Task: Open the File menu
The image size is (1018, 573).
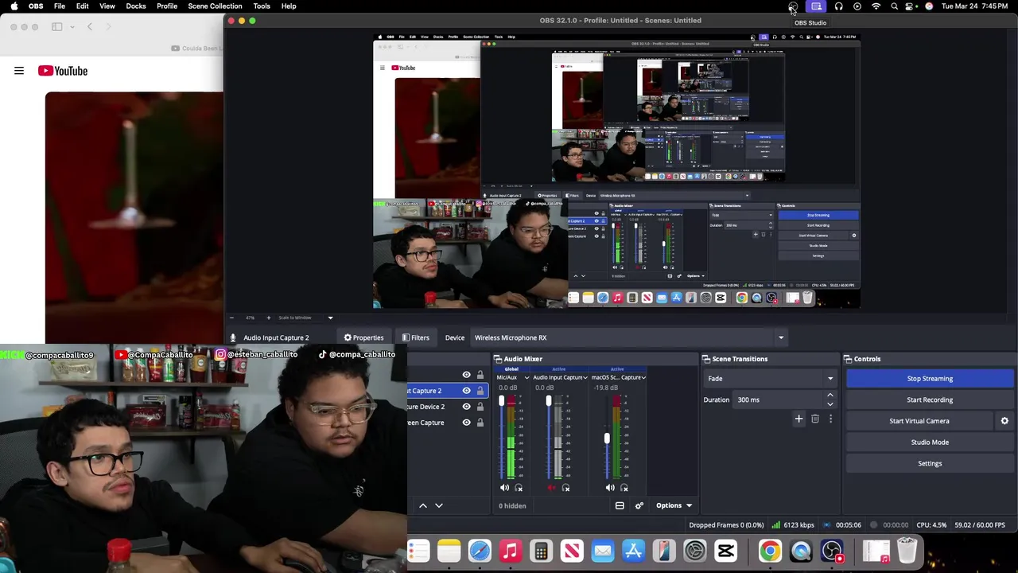Action: [60, 6]
